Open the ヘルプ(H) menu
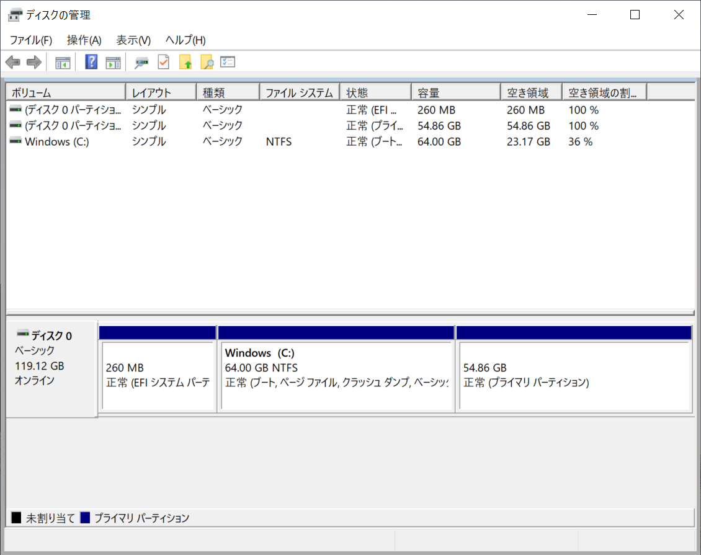The width and height of the screenshot is (701, 555). pos(185,40)
